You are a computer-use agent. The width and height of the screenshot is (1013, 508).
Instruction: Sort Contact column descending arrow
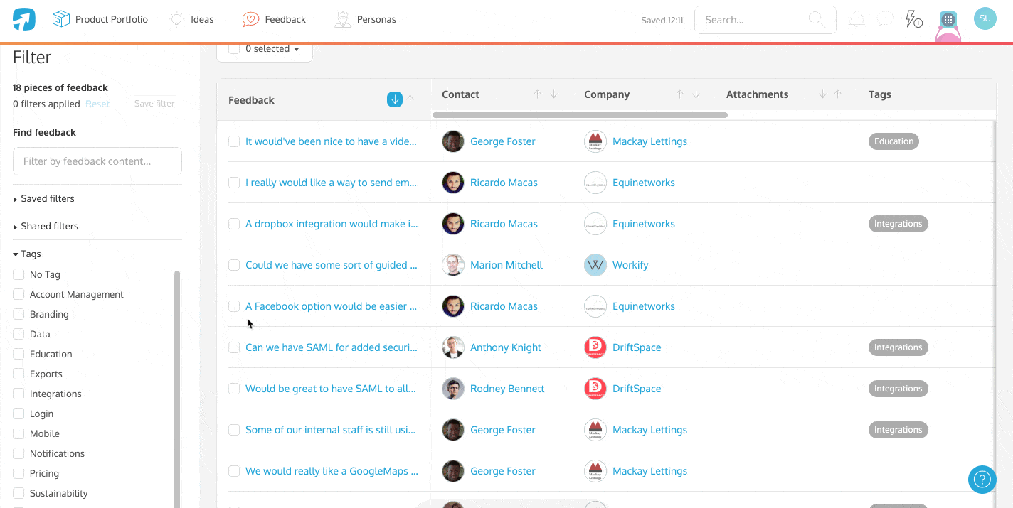coord(553,94)
